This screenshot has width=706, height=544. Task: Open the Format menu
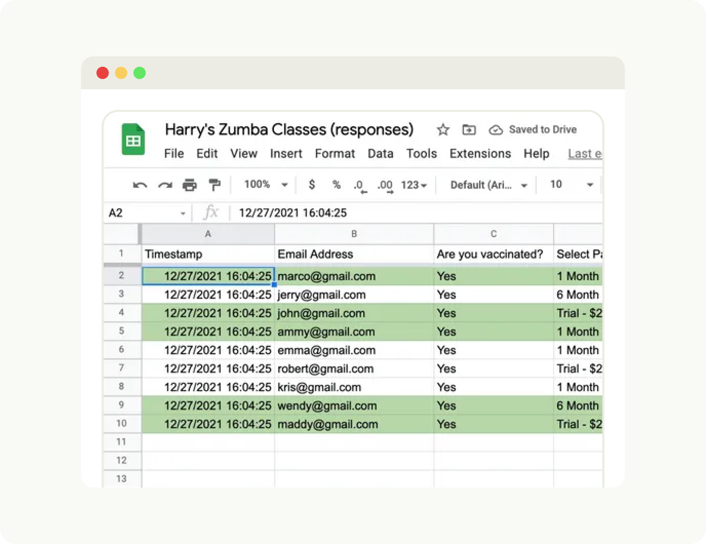click(x=335, y=154)
